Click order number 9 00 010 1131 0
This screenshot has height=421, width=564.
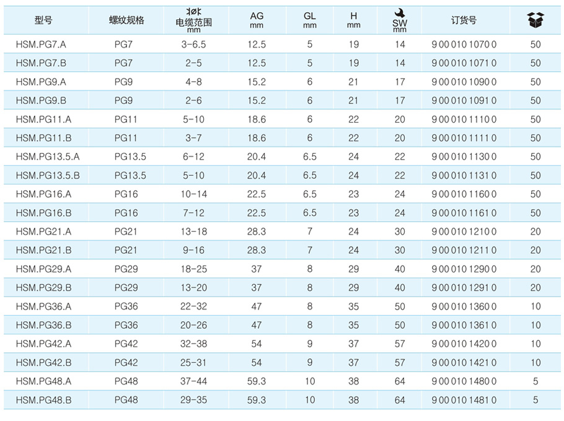pyautogui.click(x=464, y=175)
